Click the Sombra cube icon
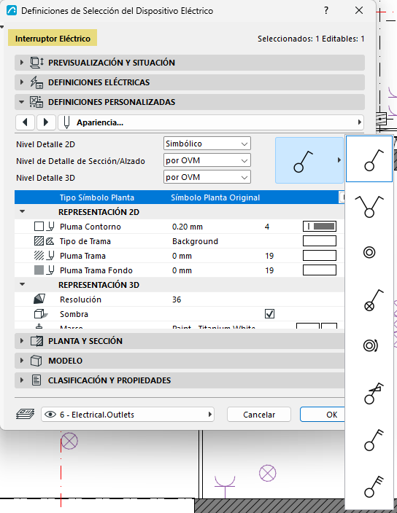This screenshot has height=513, width=397. tap(41, 314)
